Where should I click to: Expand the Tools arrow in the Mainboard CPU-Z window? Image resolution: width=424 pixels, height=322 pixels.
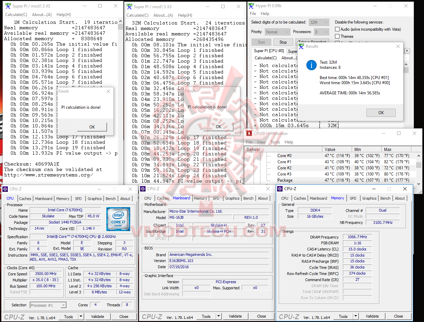click(218, 317)
